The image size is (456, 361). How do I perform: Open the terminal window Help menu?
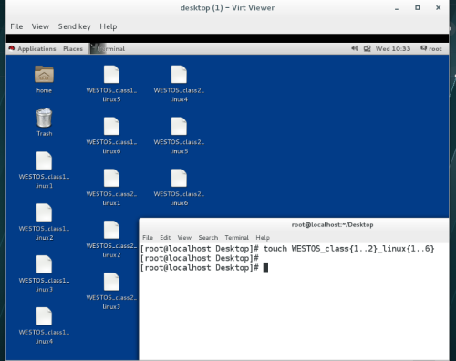coord(263,237)
